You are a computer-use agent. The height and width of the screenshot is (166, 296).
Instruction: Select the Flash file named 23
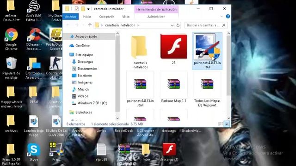(173, 49)
